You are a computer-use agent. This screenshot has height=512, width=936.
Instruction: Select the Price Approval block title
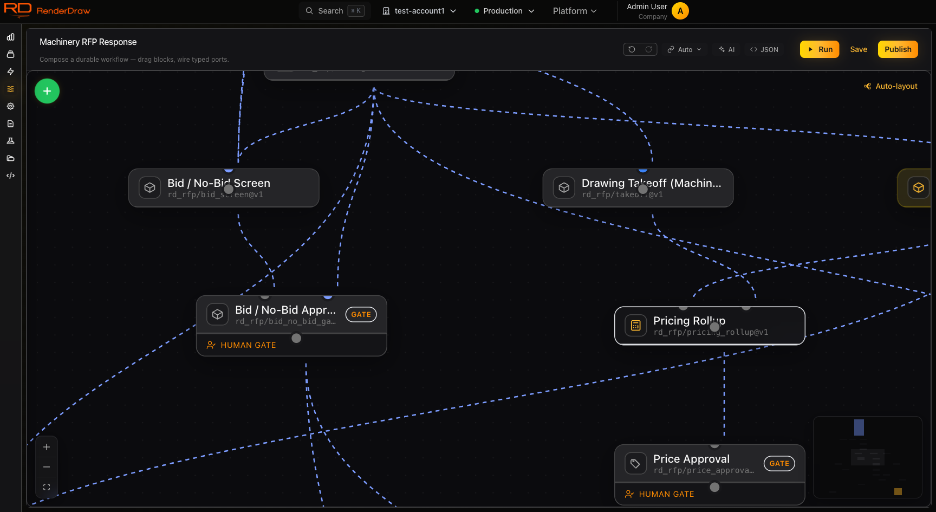pyautogui.click(x=692, y=459)
